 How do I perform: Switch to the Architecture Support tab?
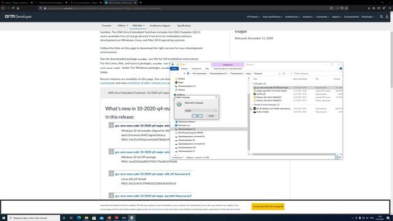coord(160,26)
